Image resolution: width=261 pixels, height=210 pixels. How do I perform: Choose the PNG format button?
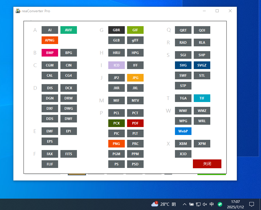point(116,144)
